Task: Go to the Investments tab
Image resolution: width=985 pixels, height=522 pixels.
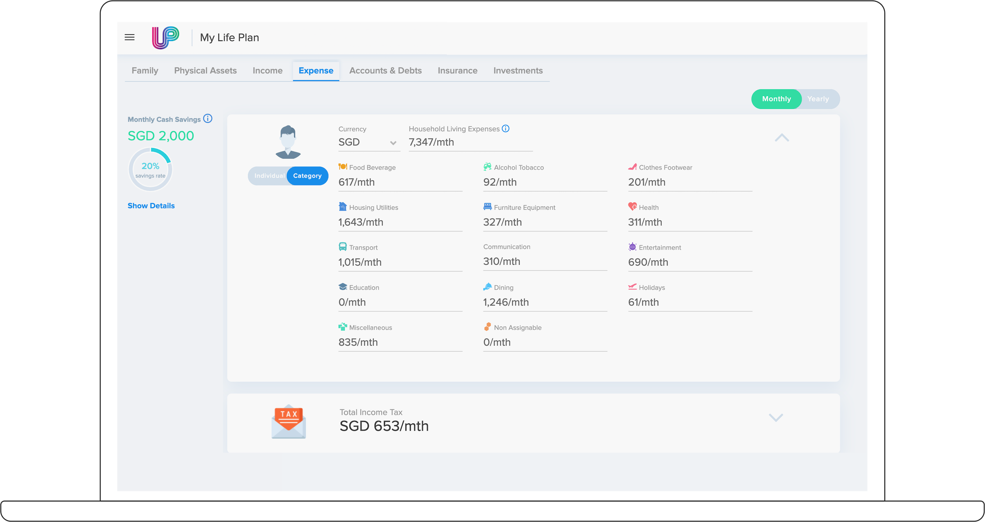Action: [518, 71]
